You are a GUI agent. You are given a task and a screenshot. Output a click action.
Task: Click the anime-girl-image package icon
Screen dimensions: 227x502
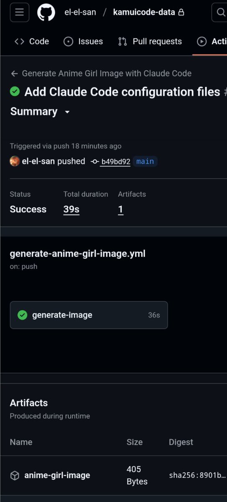point(15,475)
